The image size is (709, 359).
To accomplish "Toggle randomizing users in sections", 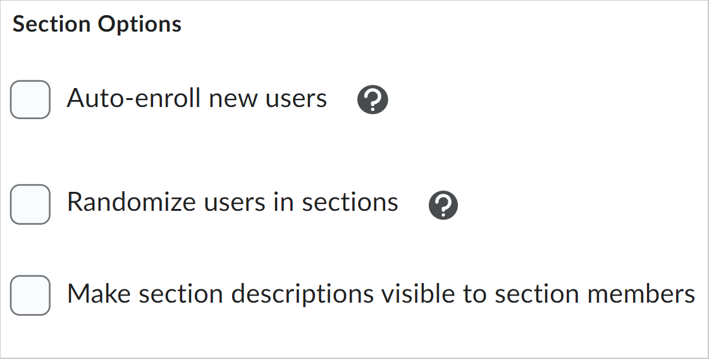I will tap(30, 204).
